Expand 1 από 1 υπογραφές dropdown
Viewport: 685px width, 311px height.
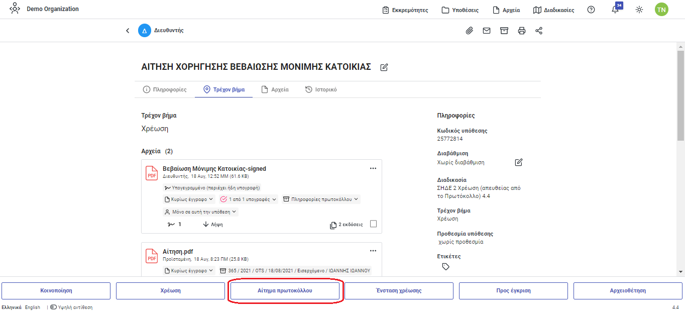(x=249, y=199)
